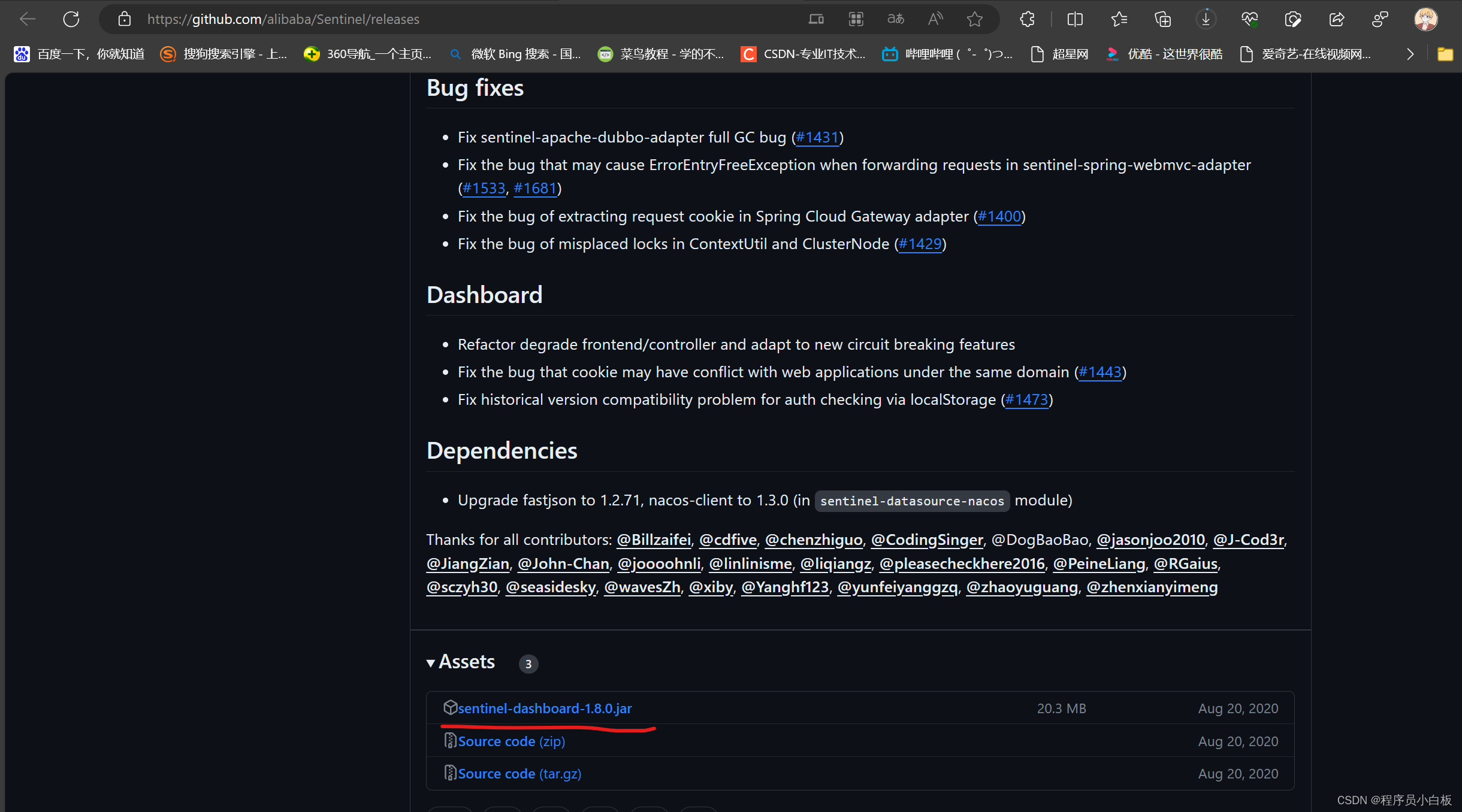Screen dimensions: 1462x812
Task: Open the 微软 Bing 搜索 bookmark
Action: [515, 54]
